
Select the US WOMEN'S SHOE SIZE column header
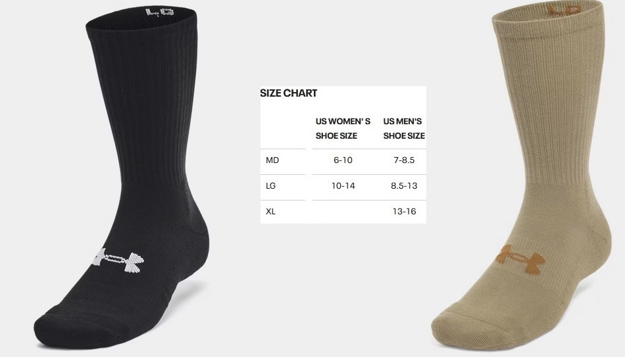point(343,128)
